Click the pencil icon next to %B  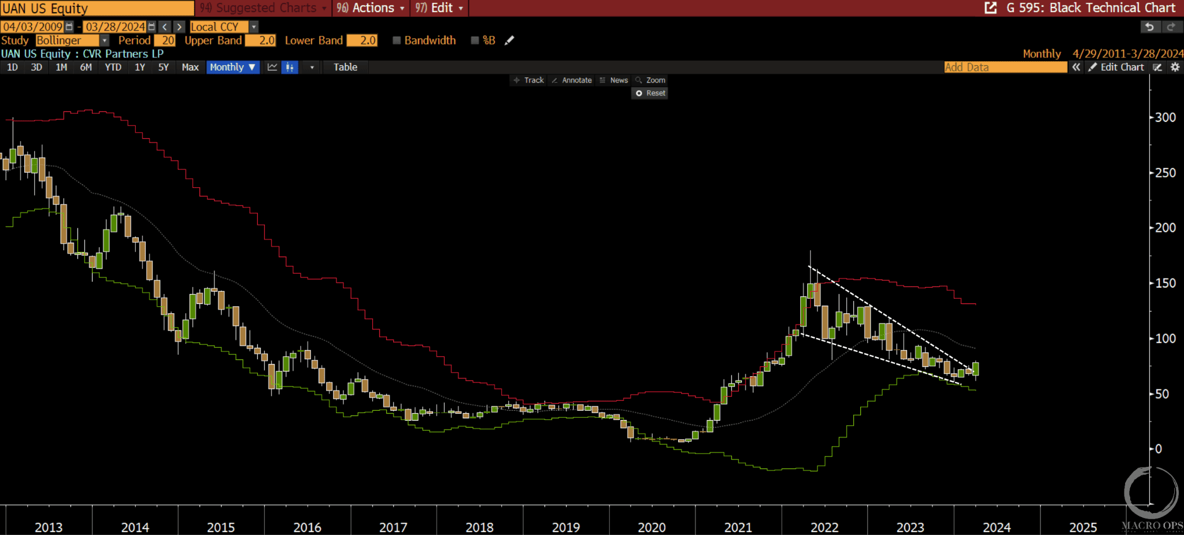coord(509,40)
